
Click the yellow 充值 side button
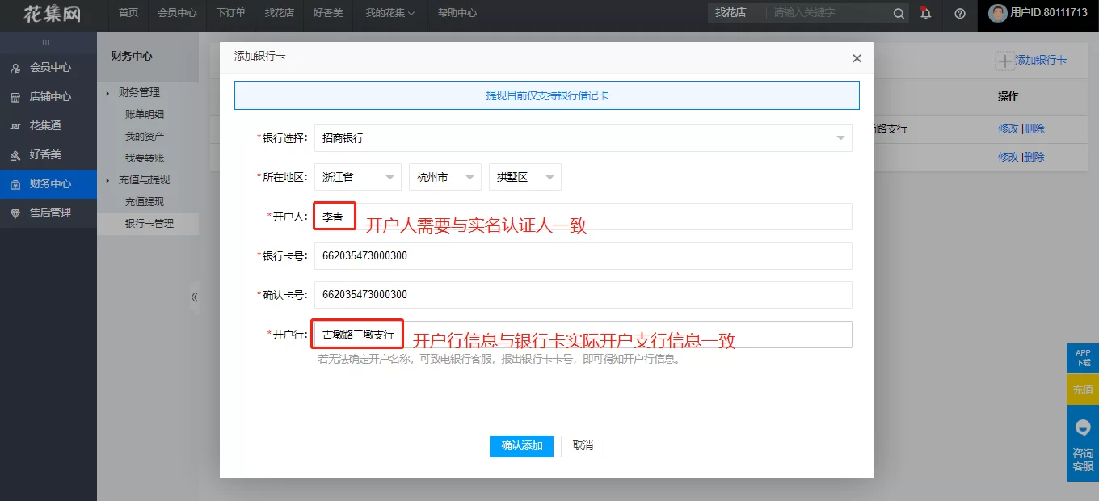point(1083,390)
